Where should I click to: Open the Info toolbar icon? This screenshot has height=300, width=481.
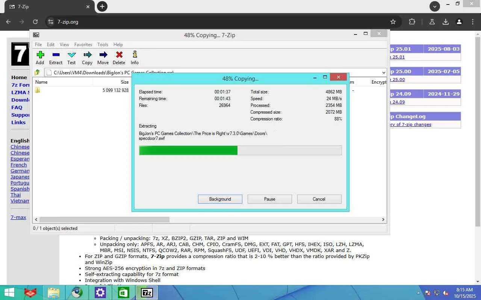click(135, 55)
